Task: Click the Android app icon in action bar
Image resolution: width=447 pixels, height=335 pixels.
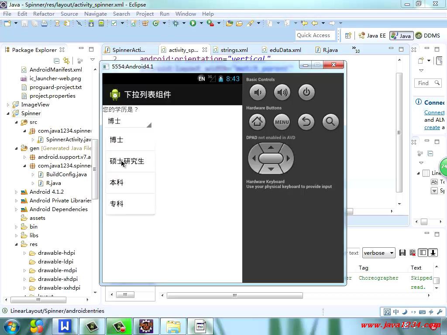Action: [x=115, y=95]
